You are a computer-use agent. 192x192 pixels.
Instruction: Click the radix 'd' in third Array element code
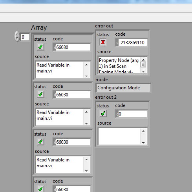tap(55, 142)
